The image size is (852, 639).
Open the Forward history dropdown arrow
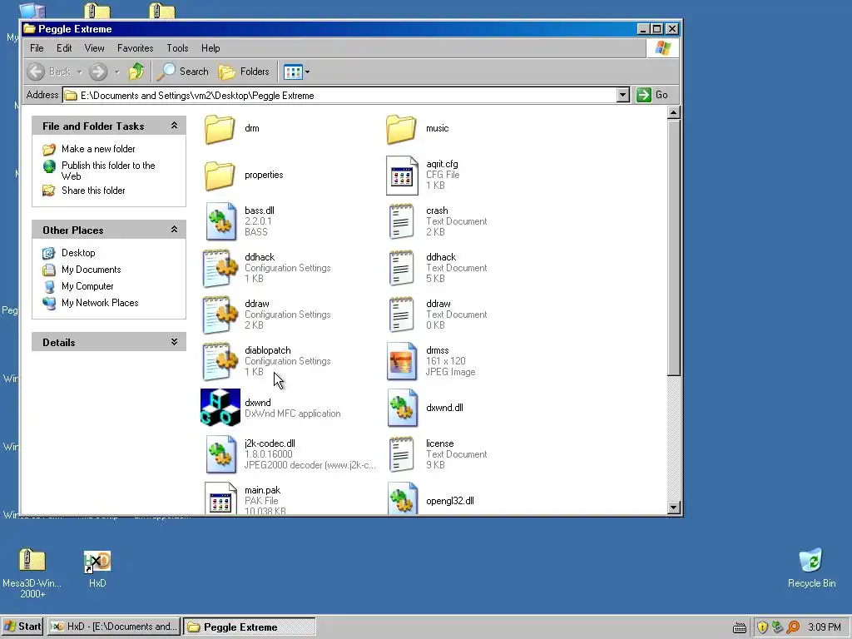(116, 72)
